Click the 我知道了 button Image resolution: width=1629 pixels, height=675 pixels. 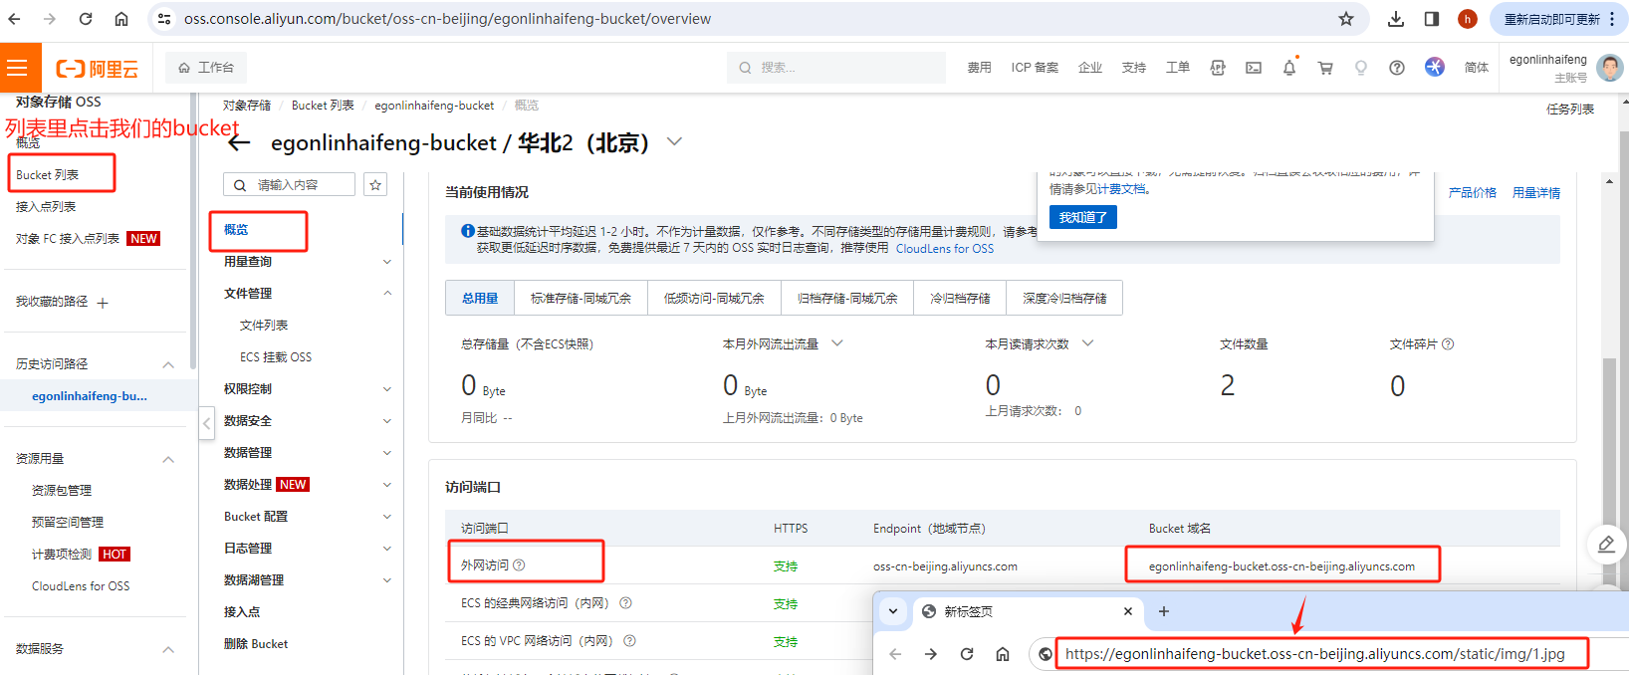tap(1082, 217)
